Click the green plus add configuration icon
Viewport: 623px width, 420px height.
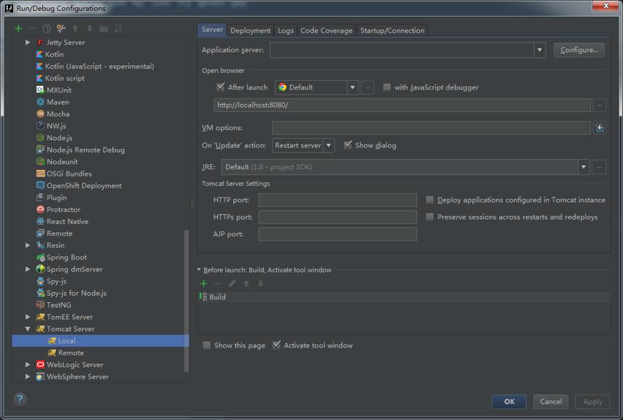point(18,29)
